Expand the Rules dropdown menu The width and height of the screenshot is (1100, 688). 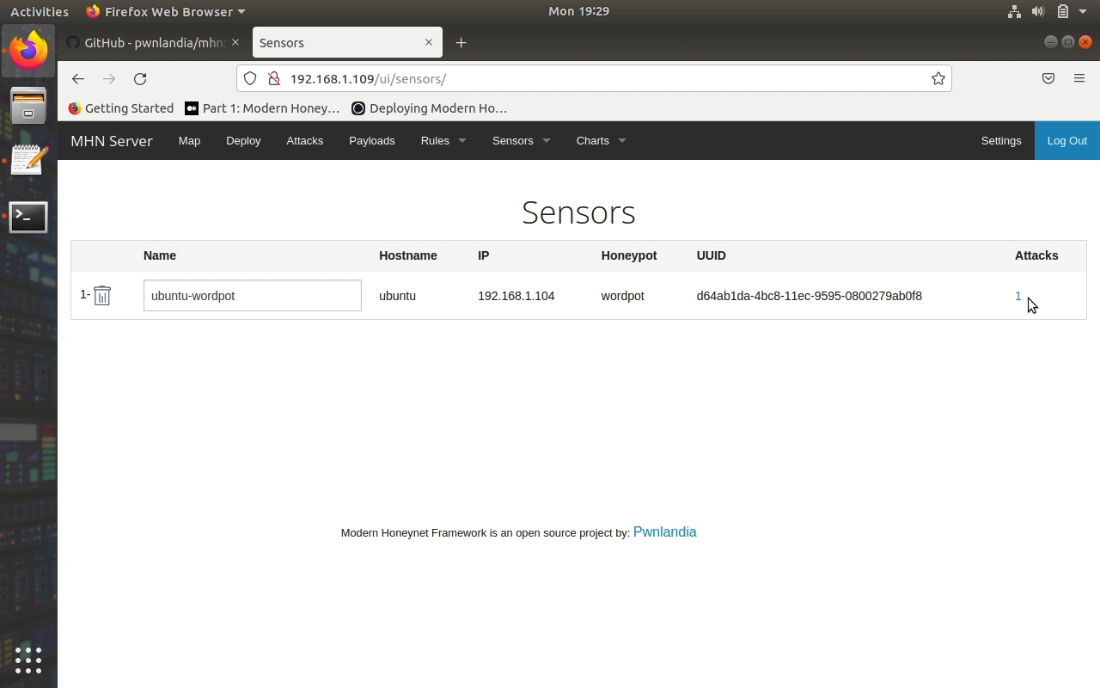[x=443, y=141]
